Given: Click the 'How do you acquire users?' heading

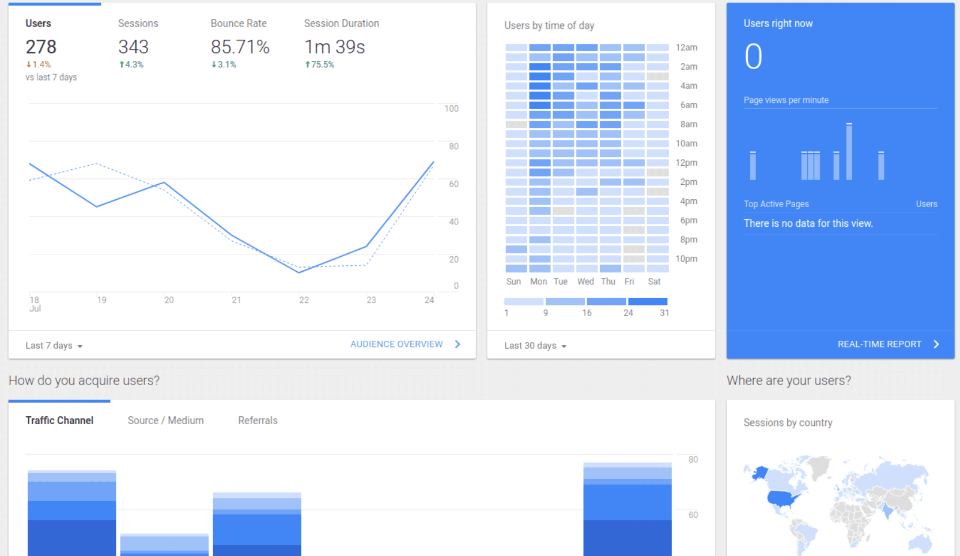Looking at the screenshot, I should 84,380.
